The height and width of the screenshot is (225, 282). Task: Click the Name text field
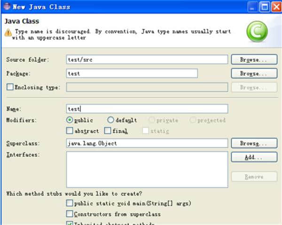click(x=147, y=109)
